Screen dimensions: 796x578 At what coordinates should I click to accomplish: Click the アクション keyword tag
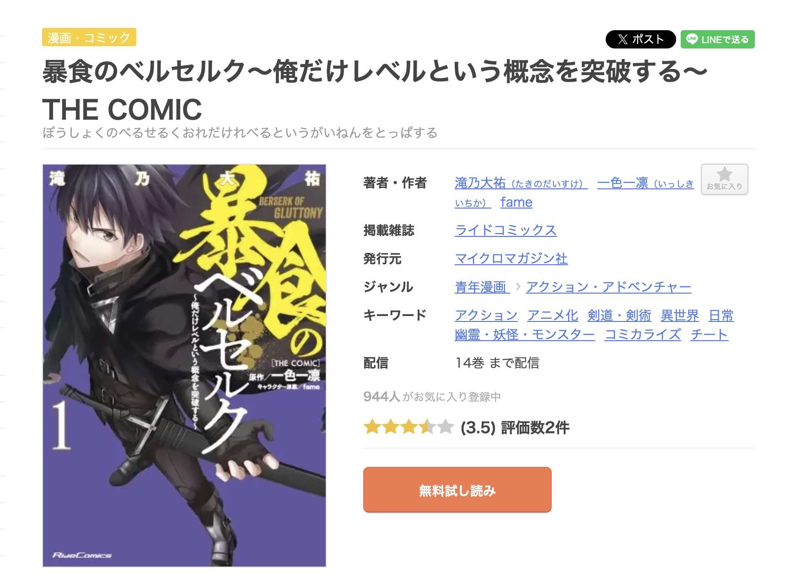pyautogui.click(x=486, y=315)
